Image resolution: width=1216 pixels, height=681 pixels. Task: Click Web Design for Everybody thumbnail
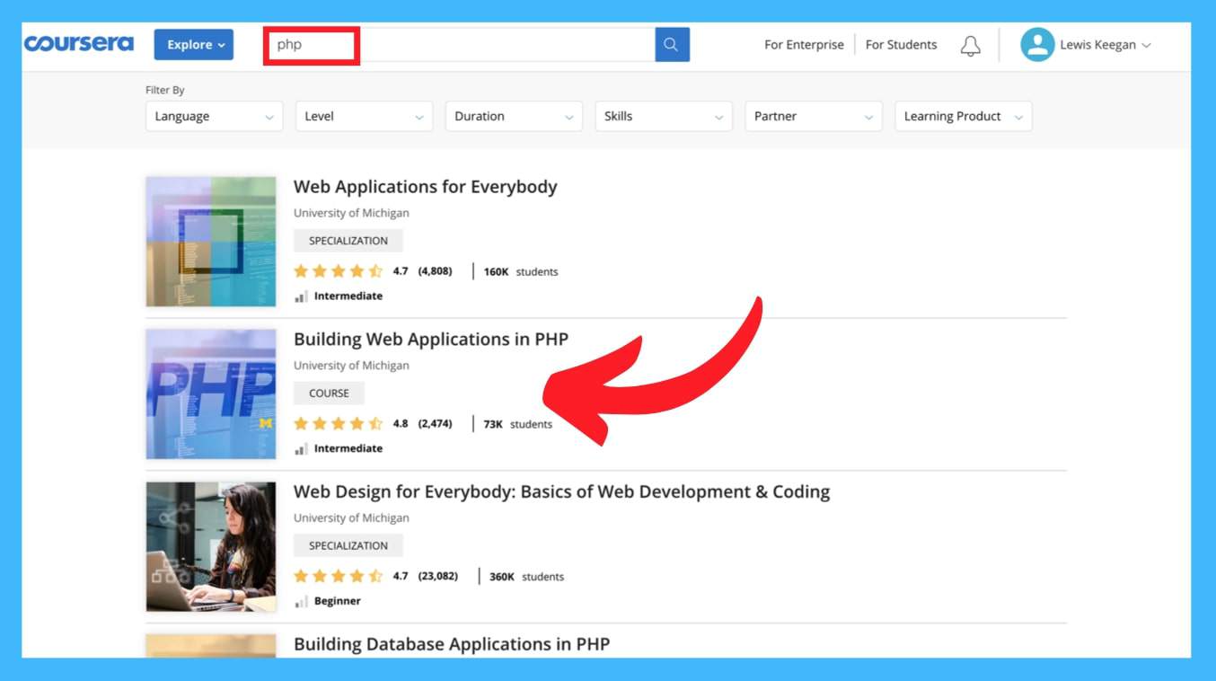click(x=211, y=547)
